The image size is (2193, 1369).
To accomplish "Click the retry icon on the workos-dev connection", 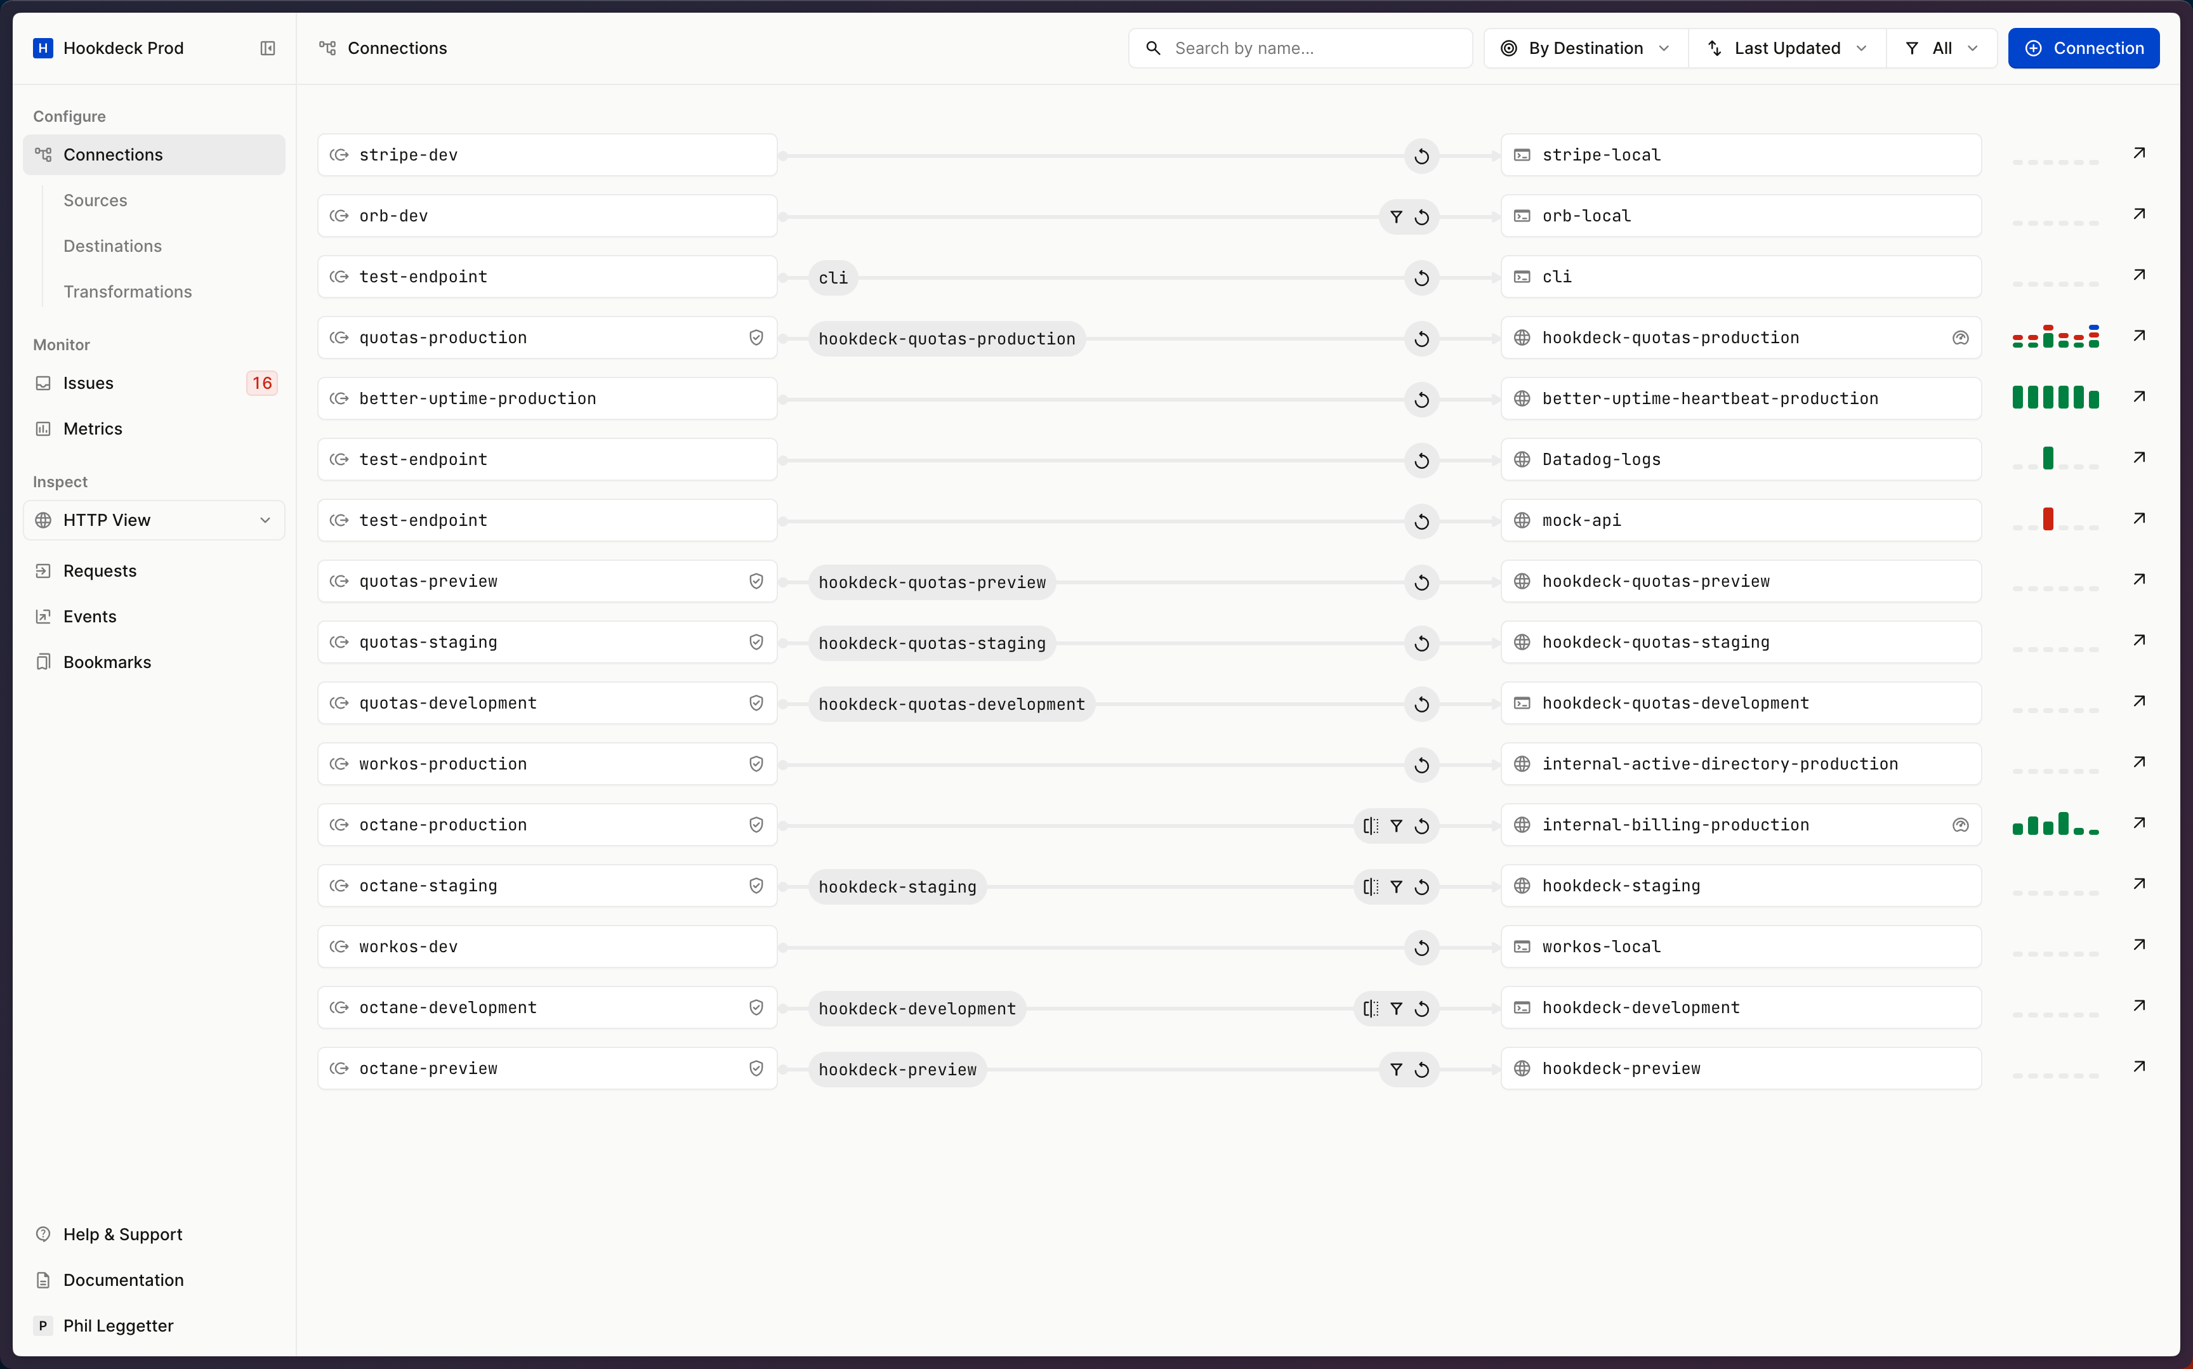I will (x=1421, y=947).
